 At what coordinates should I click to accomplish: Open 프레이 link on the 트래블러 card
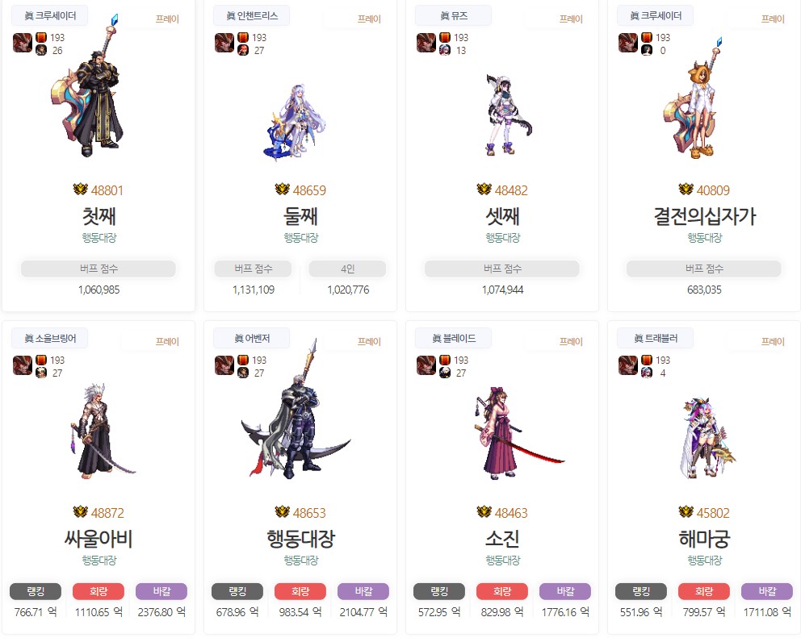(x=773, y=341)
